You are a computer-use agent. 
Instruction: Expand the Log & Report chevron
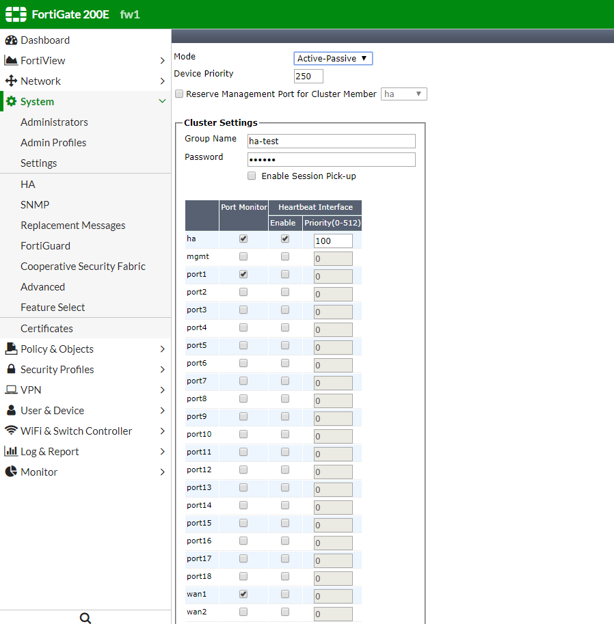(163, 451)
